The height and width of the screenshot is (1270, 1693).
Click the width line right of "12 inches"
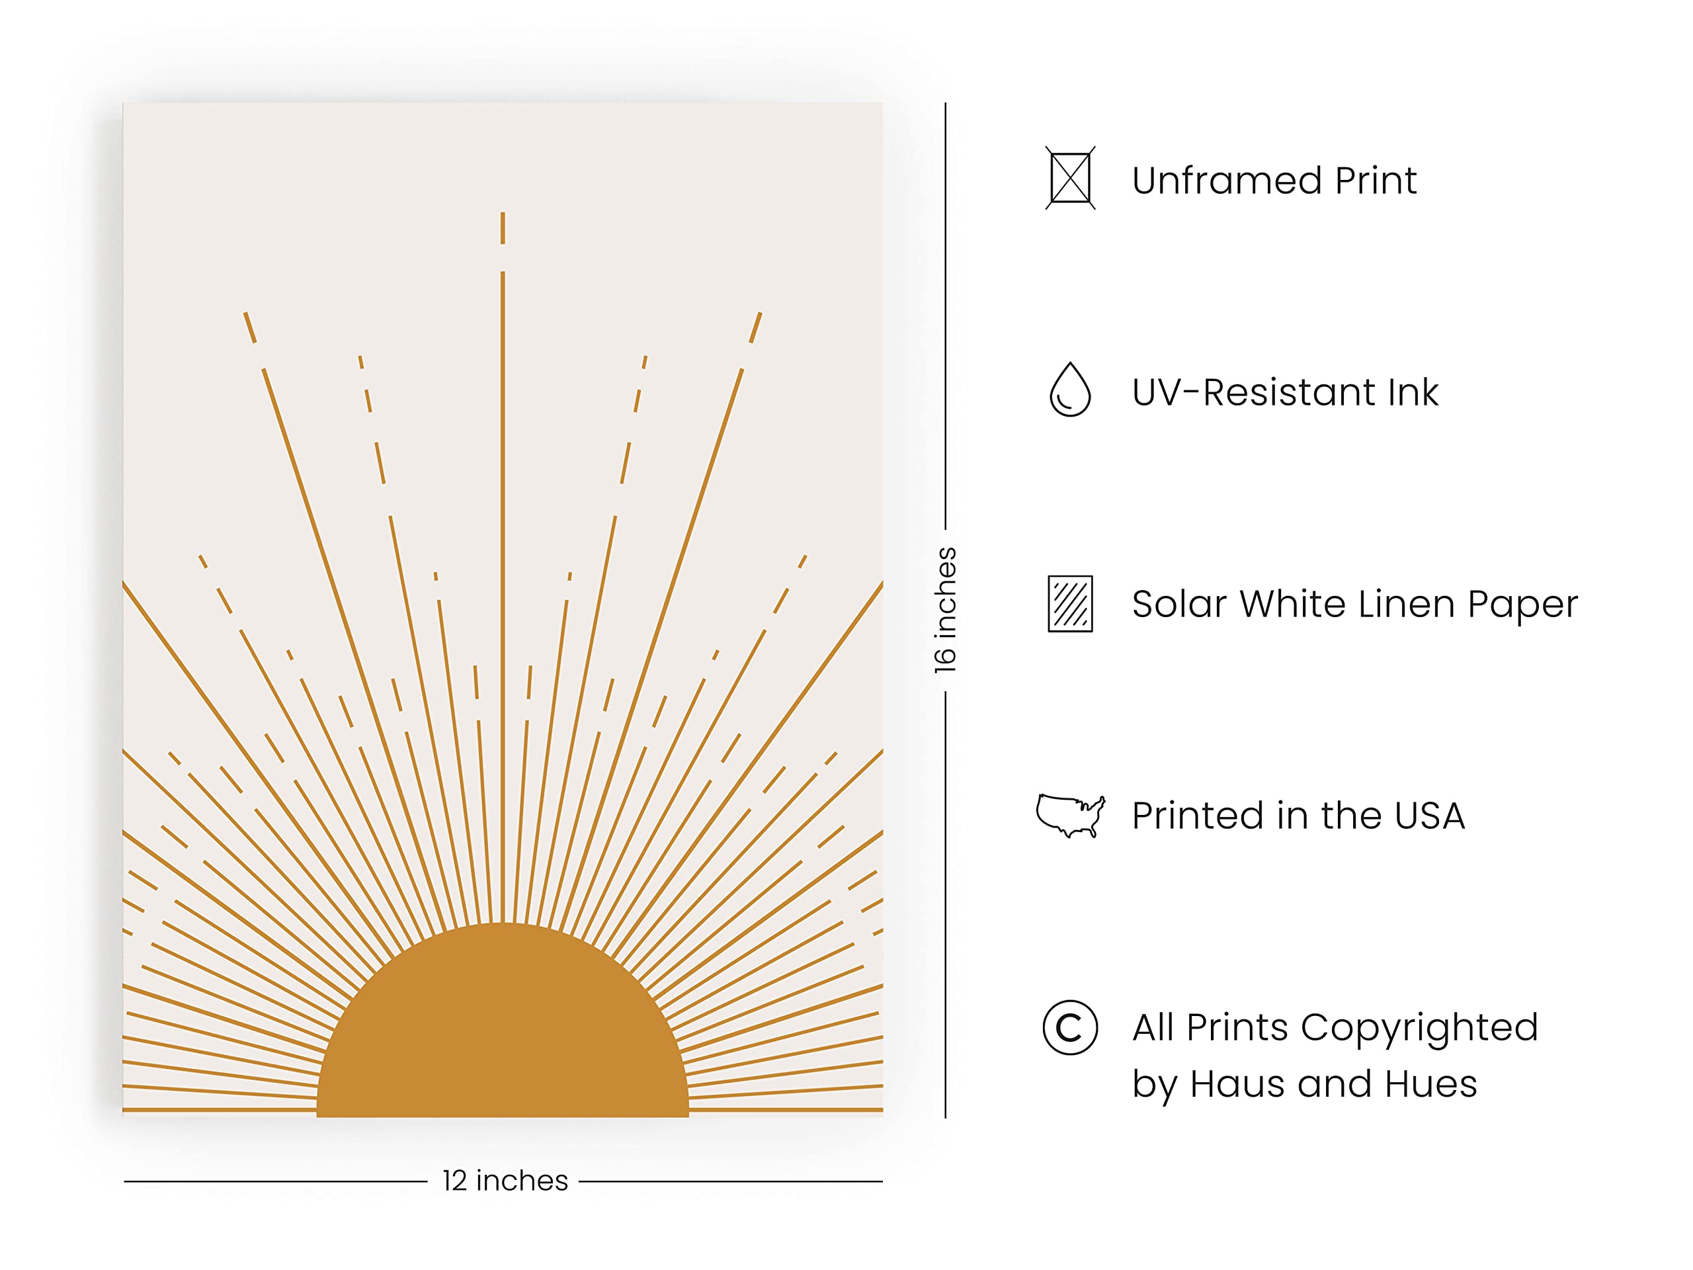pos(731,1181)
